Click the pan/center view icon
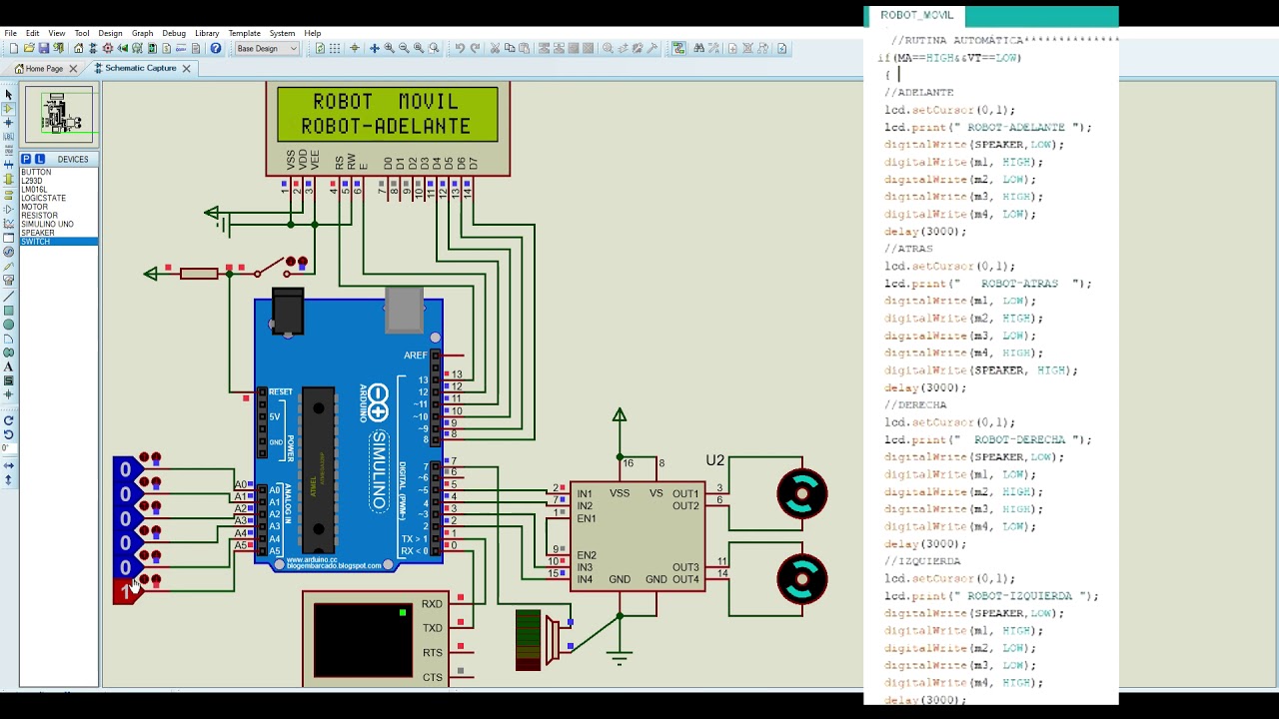The image size is (1279, 719). pyautogui.click(x=374, y=48)
